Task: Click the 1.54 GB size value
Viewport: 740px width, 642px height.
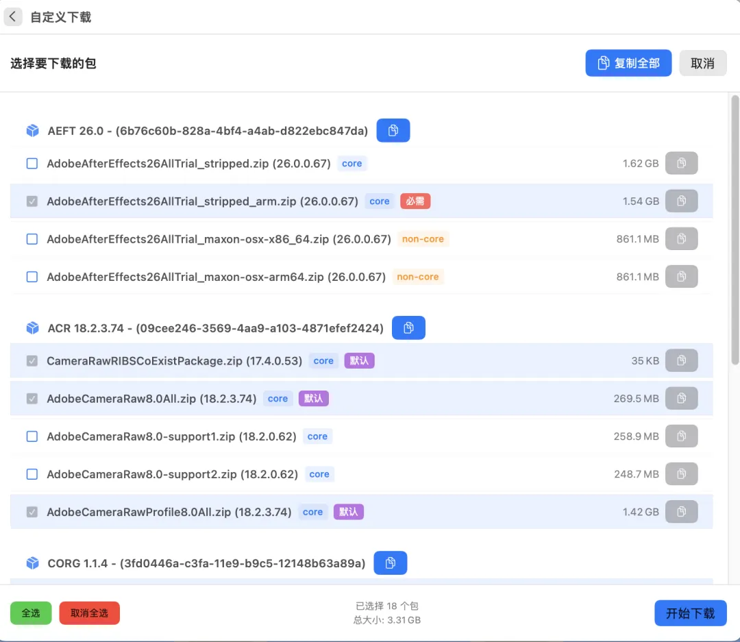Action: (x=641, y=201)
